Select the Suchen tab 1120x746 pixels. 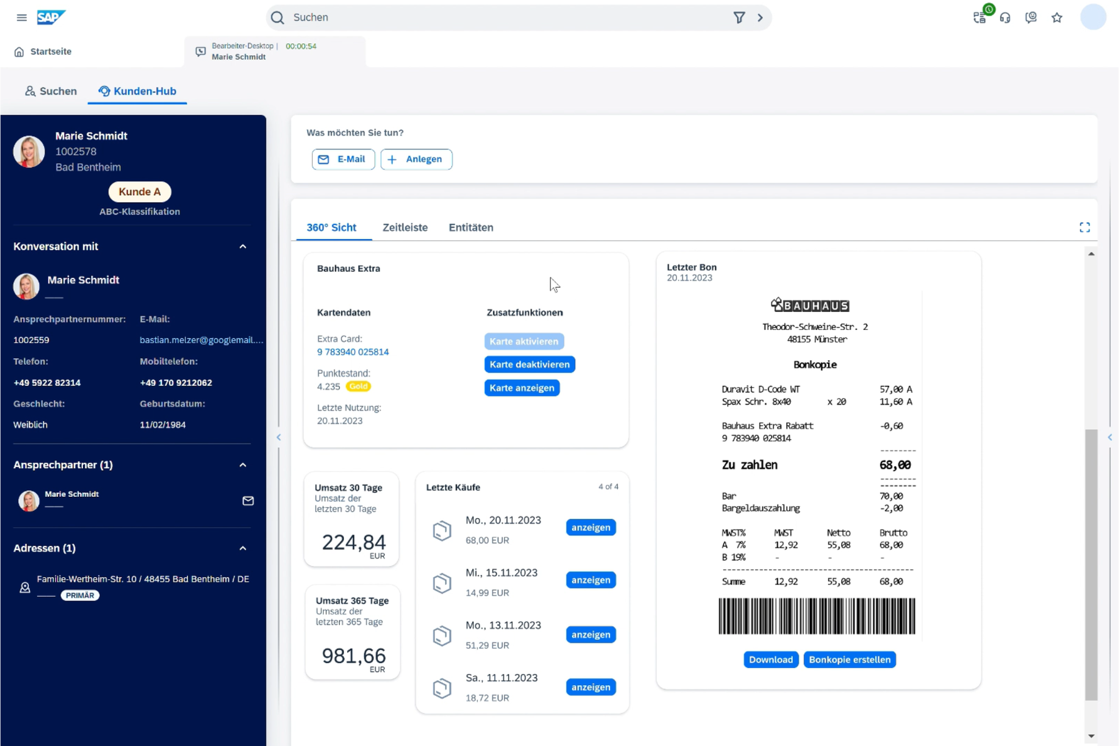(x=51, y=91)
